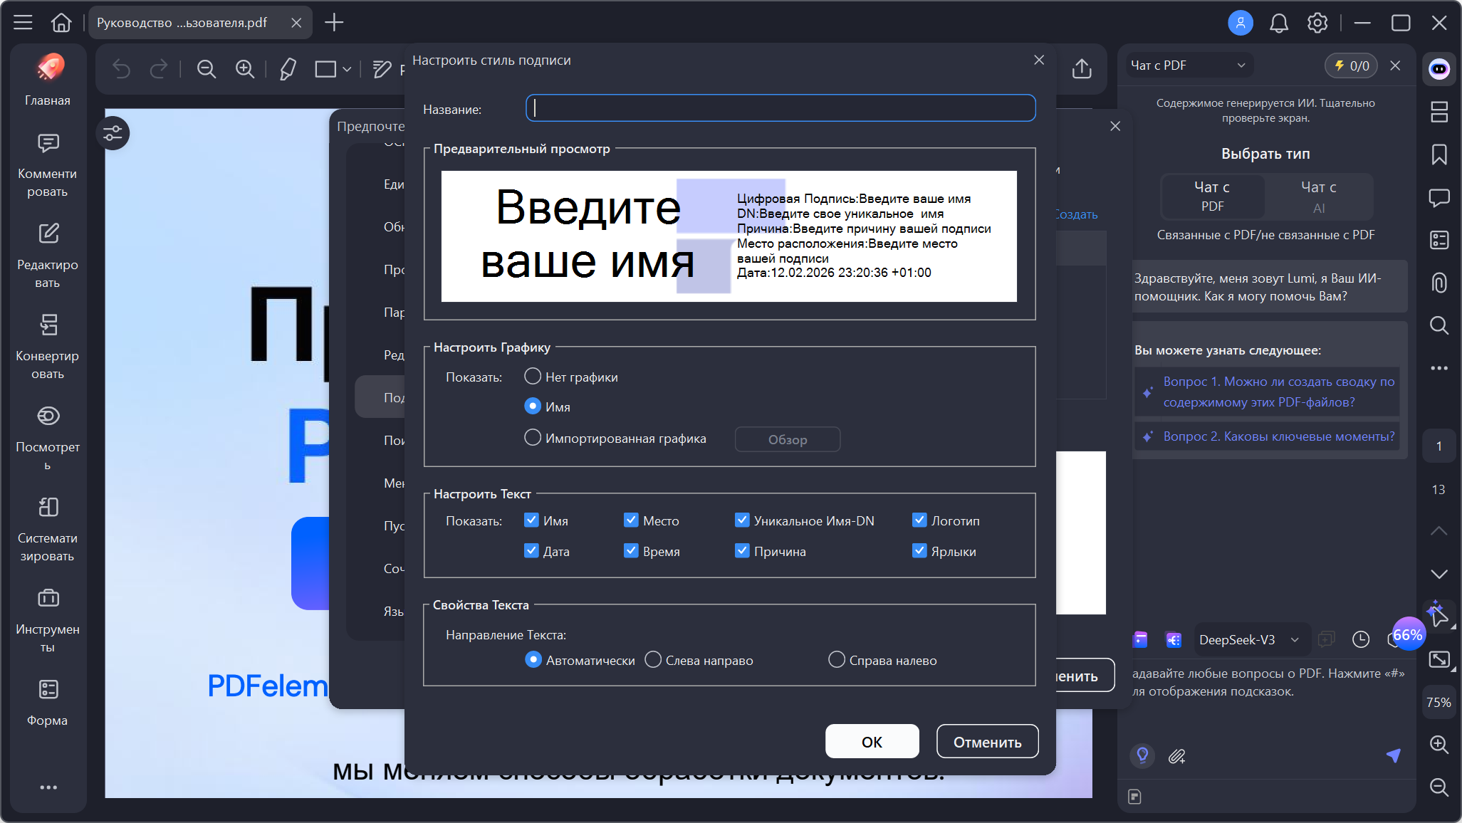Click the zoom in magnifier in toolbar
1462x823 pixels.
[245, 69]
